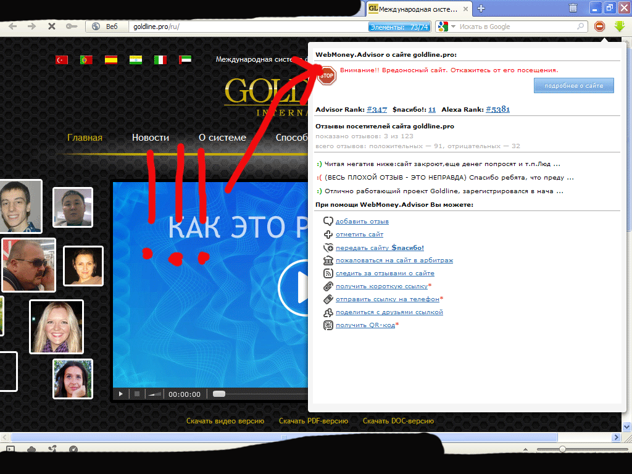
Task: Click отметить сайт link
Action: tap(359, 234)
